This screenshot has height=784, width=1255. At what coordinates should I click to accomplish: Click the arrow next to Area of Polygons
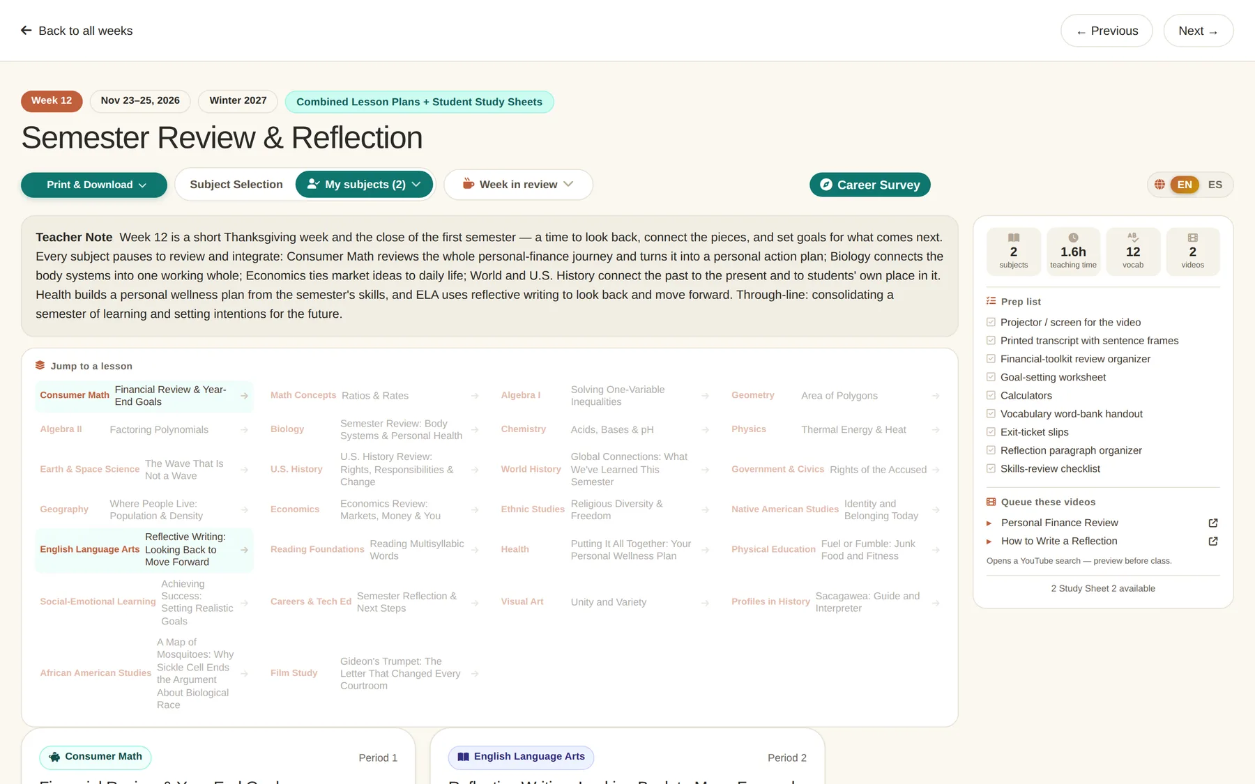pos(936,396)
